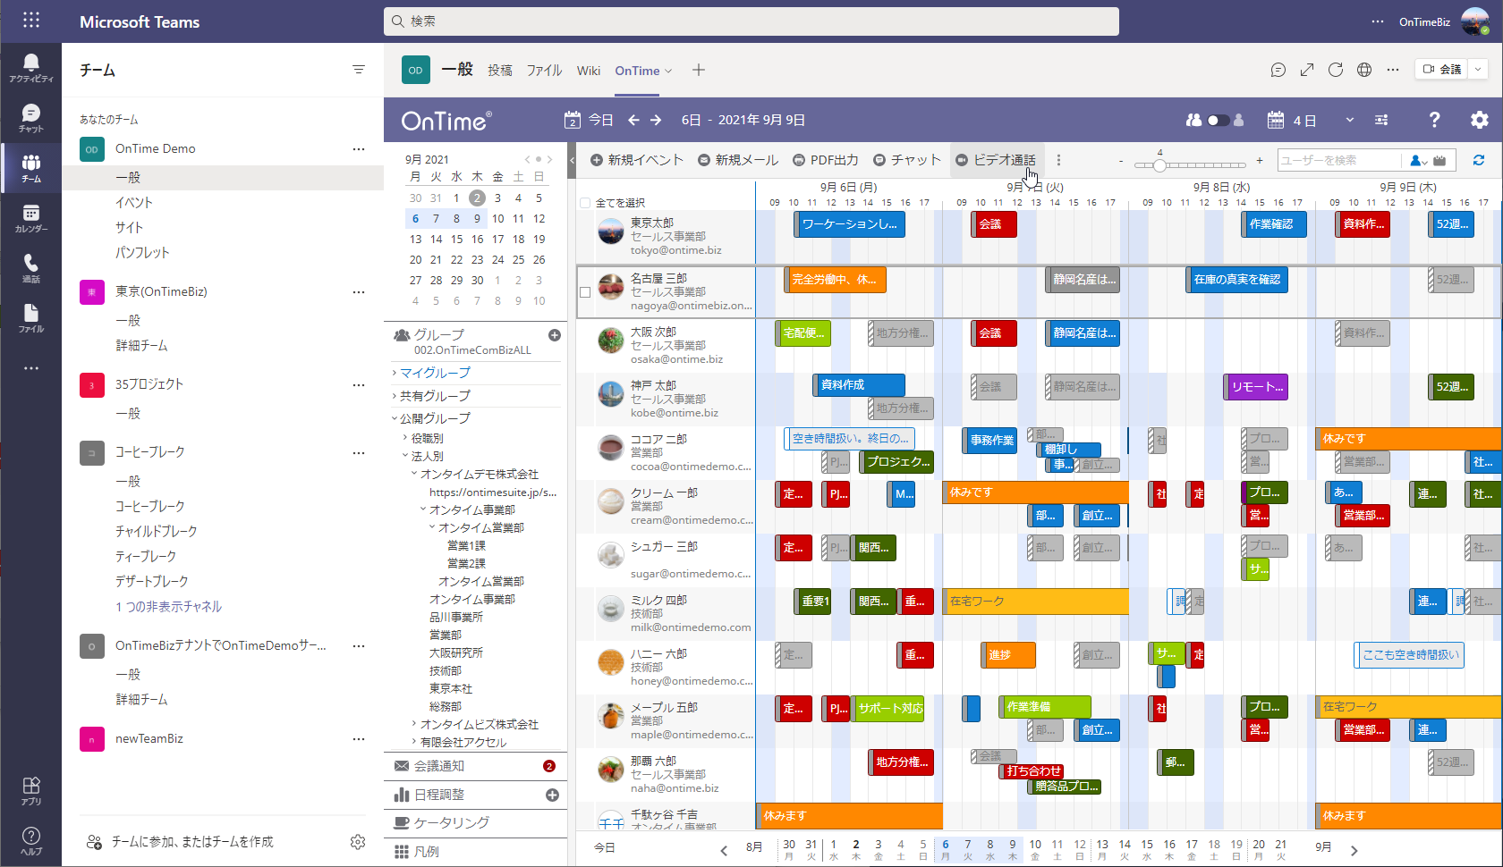The width and height of the screenshot is (1503, 867).
Task: Open more options for OnTime Demo team
Action: pyautogui.click(x=359, y=148)
